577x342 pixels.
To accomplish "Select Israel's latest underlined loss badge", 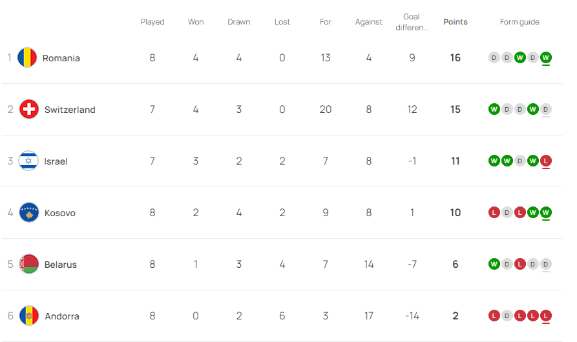I will (546, 161).
